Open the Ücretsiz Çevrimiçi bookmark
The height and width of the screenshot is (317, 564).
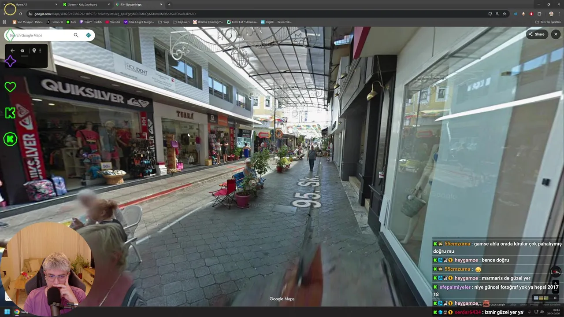pos(208,22)
